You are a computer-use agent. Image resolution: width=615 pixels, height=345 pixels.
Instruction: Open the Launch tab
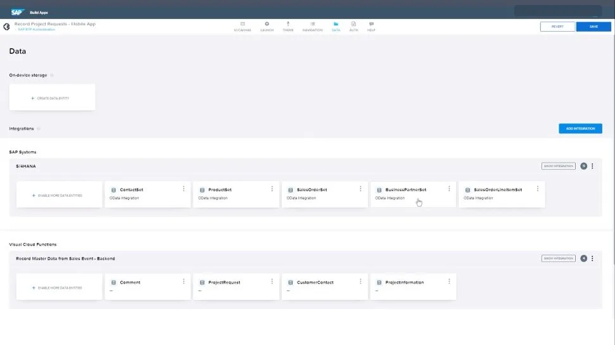[x=267, y=27]
